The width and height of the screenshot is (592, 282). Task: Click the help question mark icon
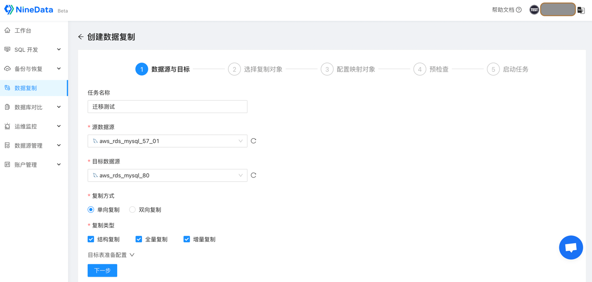[x=519, y=10]
